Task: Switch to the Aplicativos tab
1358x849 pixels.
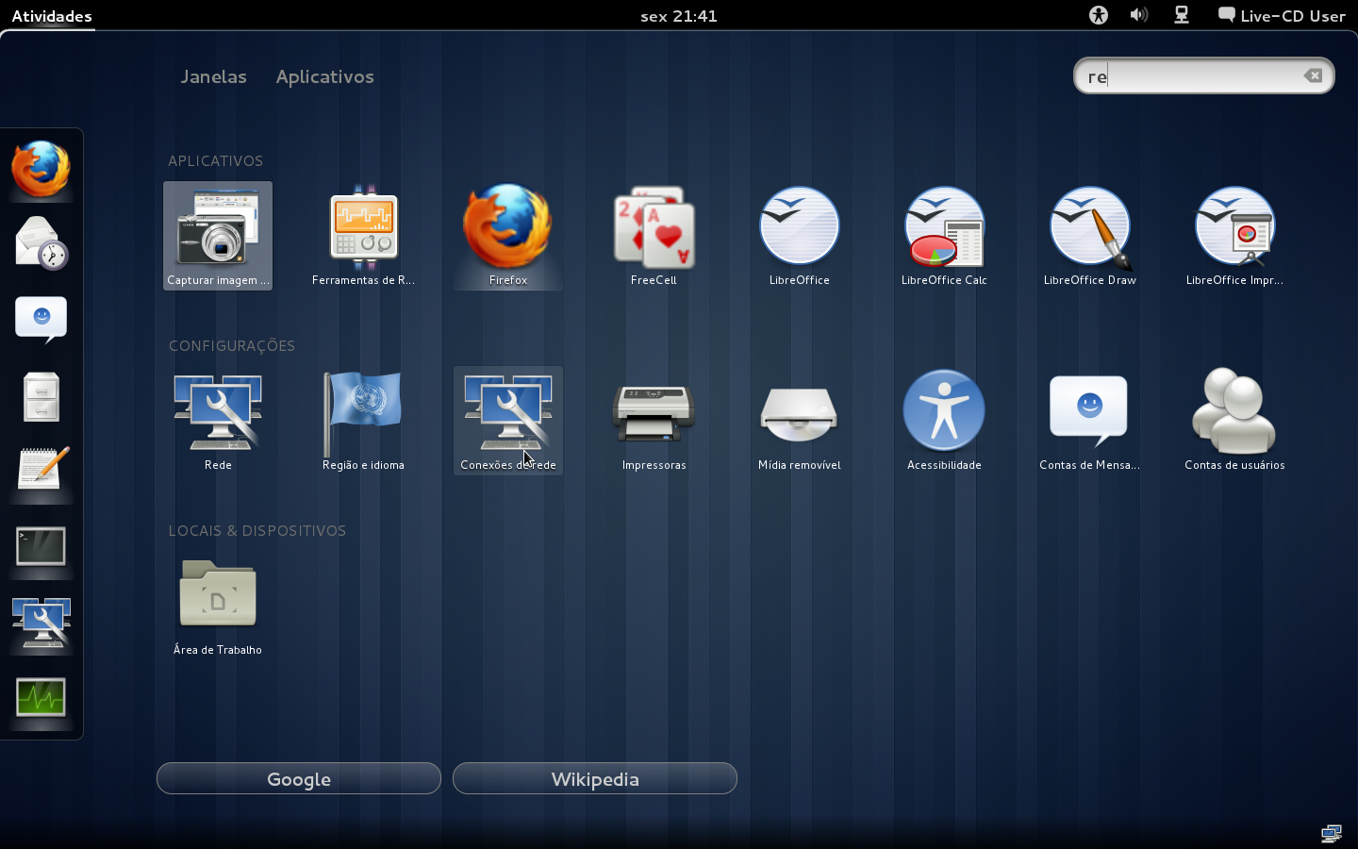Action: pos(325,76)
